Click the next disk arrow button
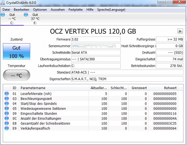 coord(180,31)
